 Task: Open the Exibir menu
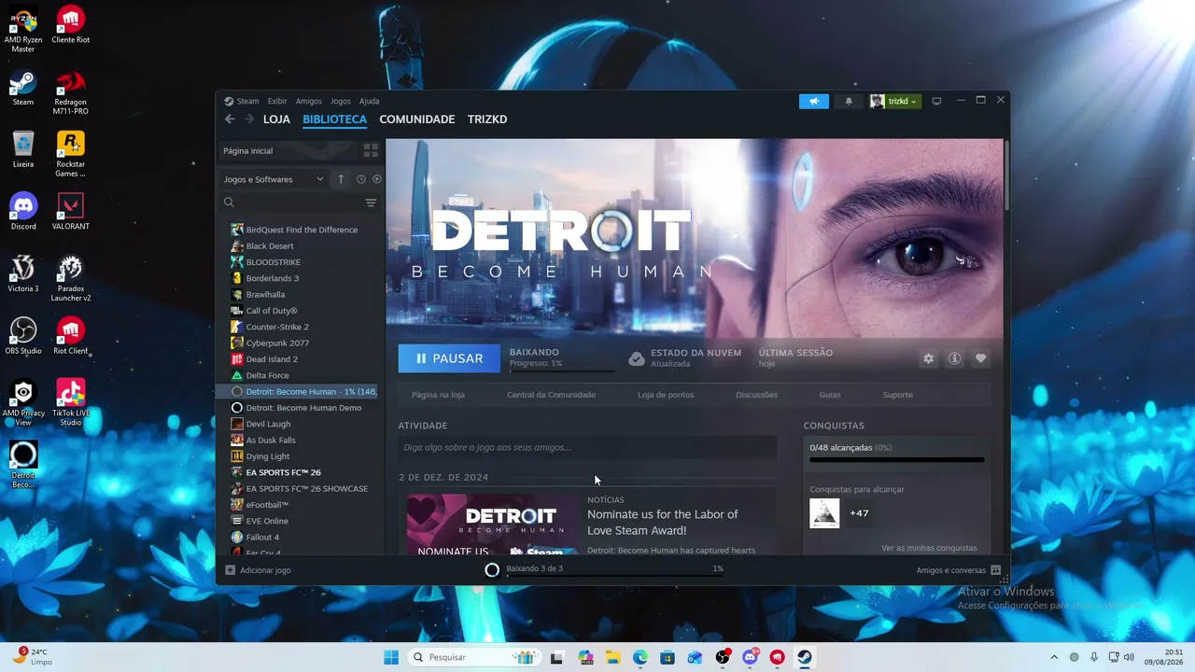[277, 101]
